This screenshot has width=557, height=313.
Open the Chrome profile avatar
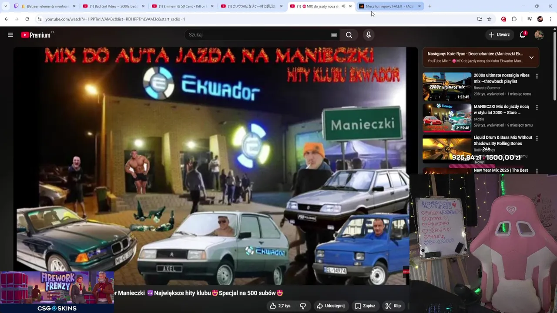(540, 19)
